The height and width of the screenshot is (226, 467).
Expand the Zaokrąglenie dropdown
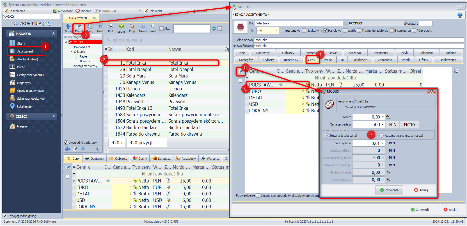point(383,143)
